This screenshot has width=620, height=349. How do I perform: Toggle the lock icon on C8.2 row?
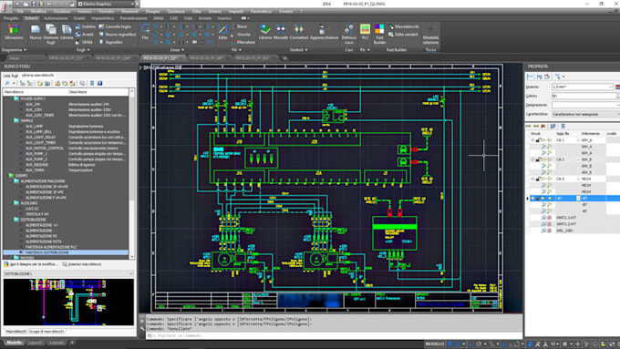coord(537,159)
